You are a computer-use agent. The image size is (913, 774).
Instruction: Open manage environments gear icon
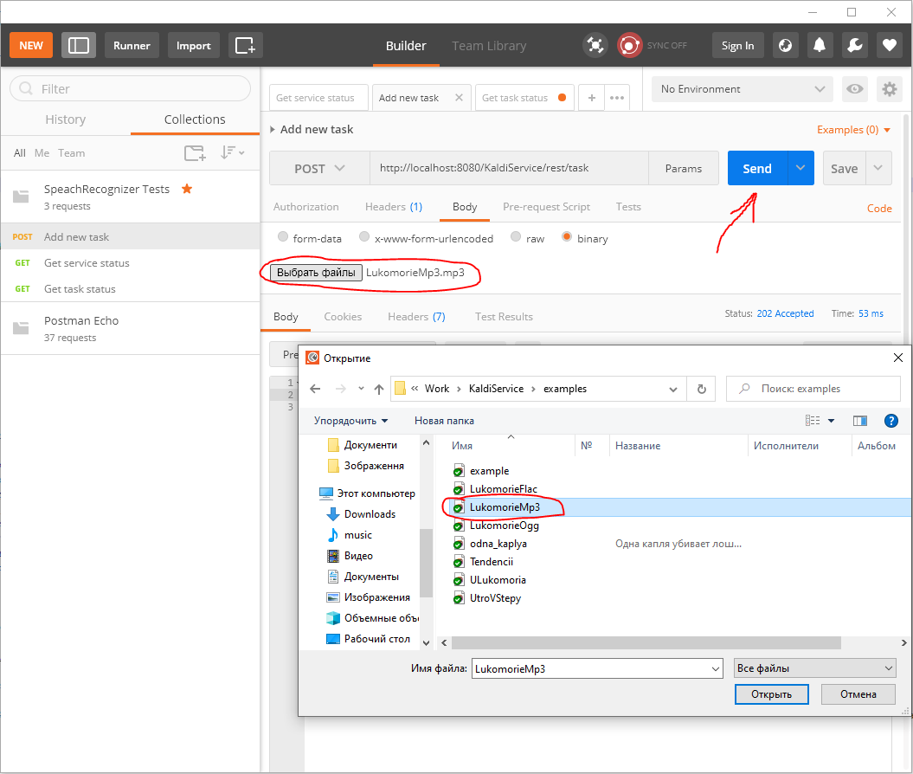click(x=889, y=89)
